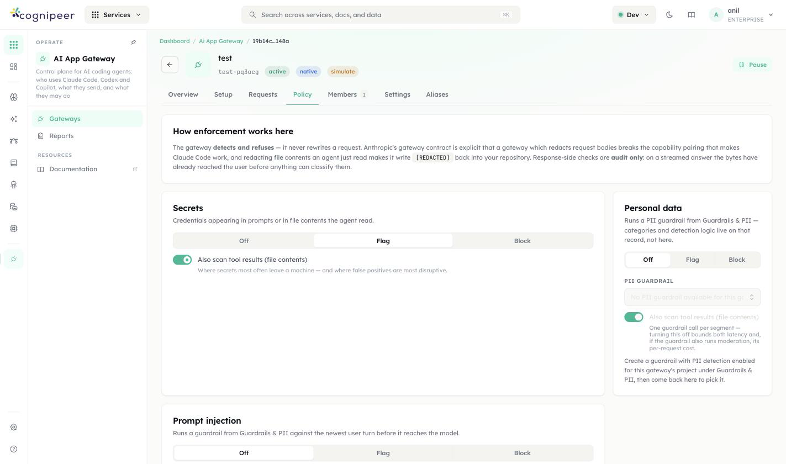Open Dashboard breadcrumb link
This screenshot has height=464, width=786.
(175, 41)
